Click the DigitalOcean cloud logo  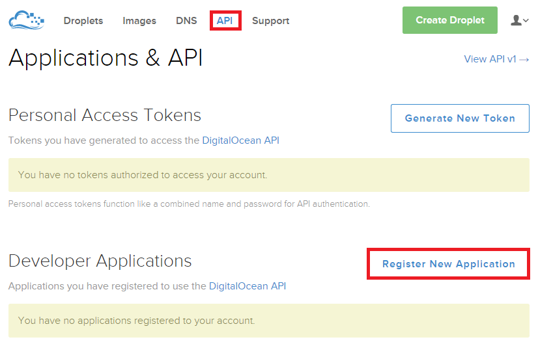[27, 20]
